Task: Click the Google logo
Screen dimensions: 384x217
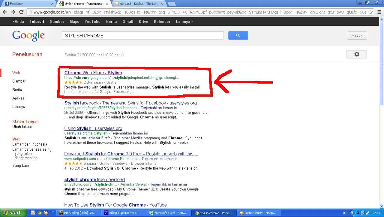Action: 28,36
